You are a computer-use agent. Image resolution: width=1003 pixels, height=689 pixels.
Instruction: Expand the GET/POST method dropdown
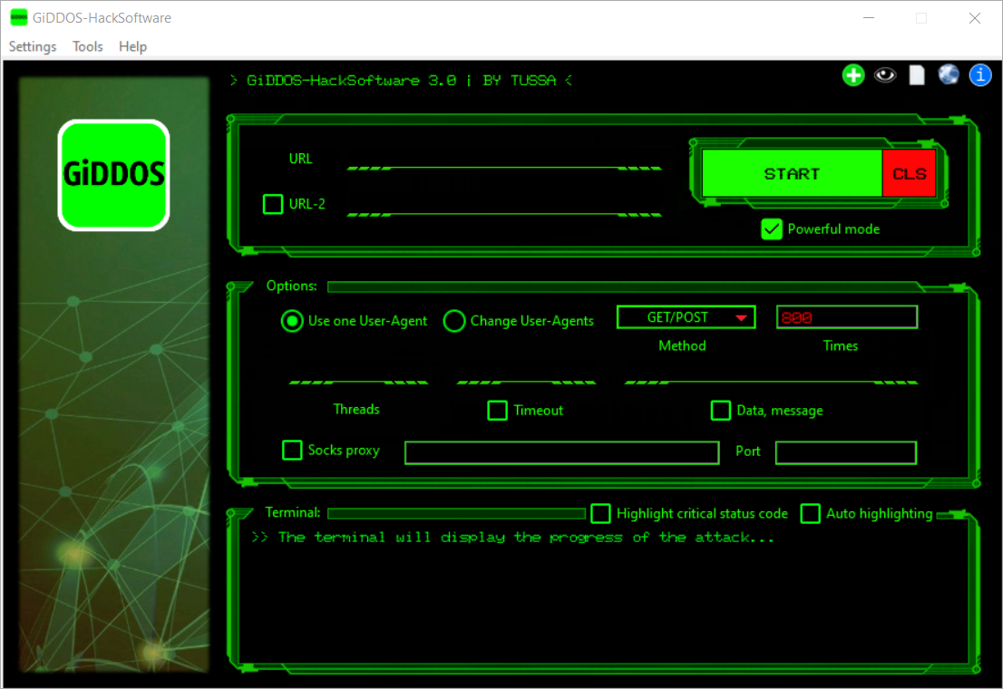(x=686, y=317)
